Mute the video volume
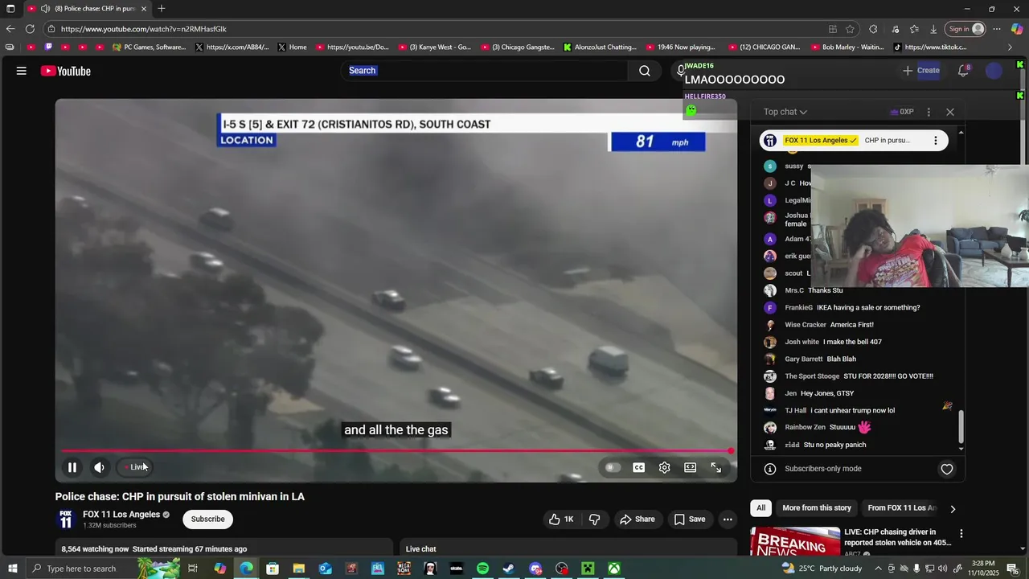The image size is (1029, 579). [x=100, y=467]
